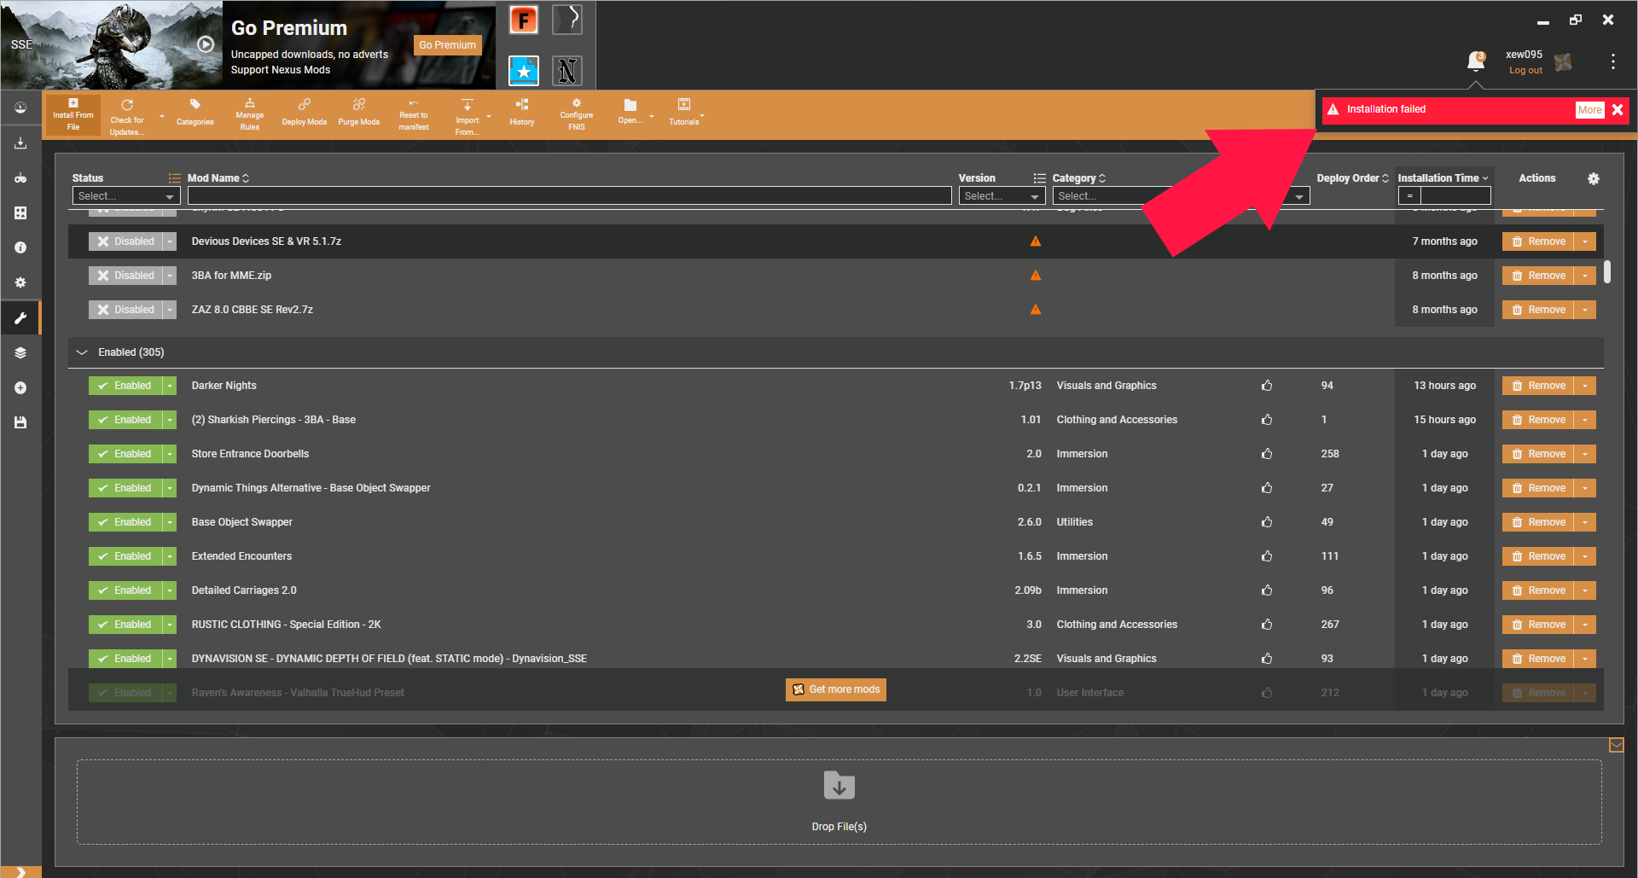Endorse the Base Object Swapper mod
This screenshot has height=878, width=1638.
[x=1267, y=522]
